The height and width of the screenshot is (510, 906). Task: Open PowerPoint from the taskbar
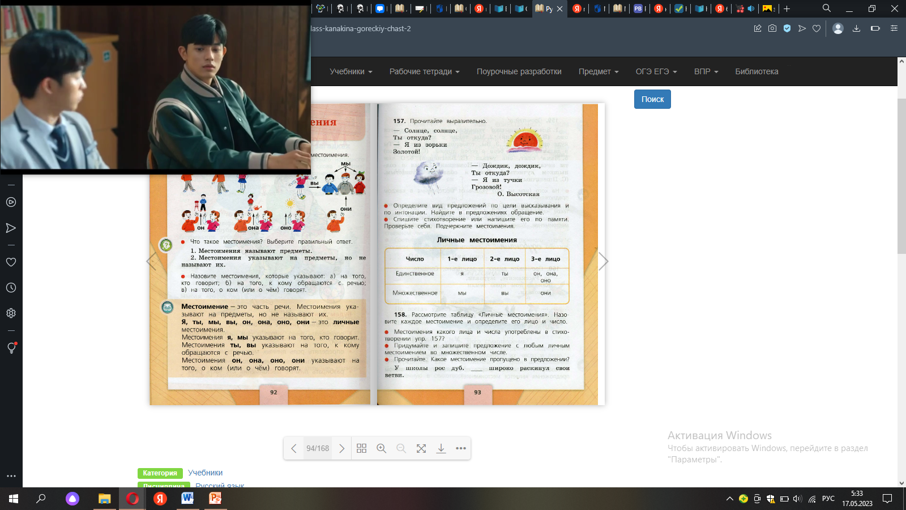point(215,499)
